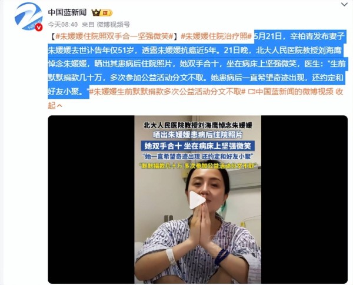Click the red verified V badge

[x=39, y=27]
